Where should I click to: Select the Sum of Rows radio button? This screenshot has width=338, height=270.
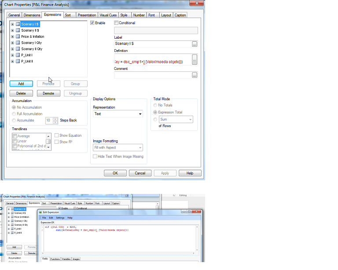click(x=155, y=119)
